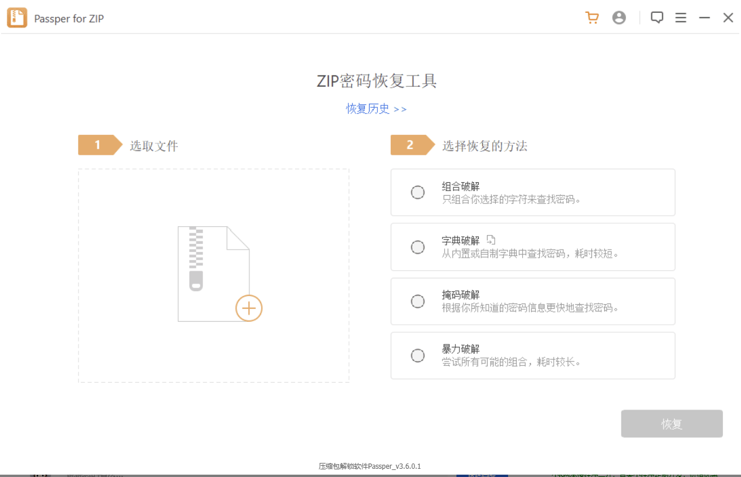
Task: Open the hamburger menu icon
Action: 681,18
